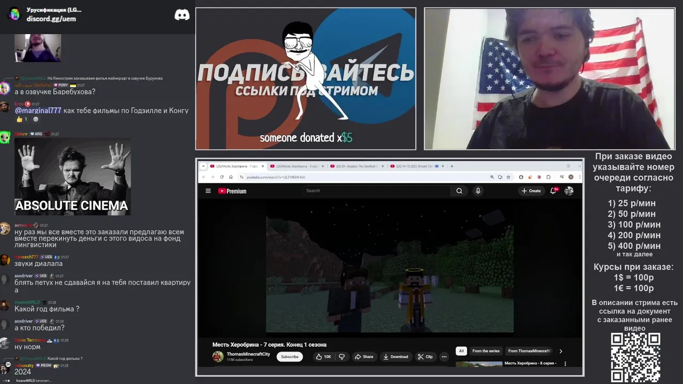Click the image thumbnail at top of chat

click(x=38, y=48)
